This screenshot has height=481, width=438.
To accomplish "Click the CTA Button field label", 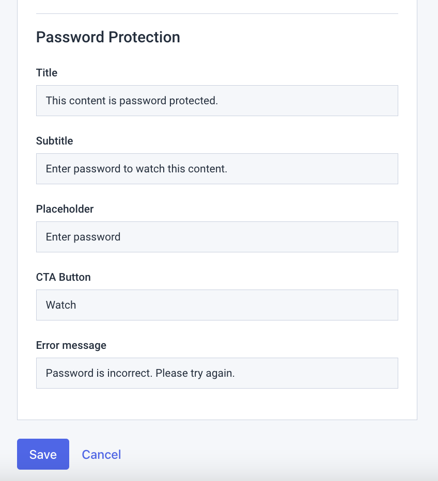I will point(63,277).
